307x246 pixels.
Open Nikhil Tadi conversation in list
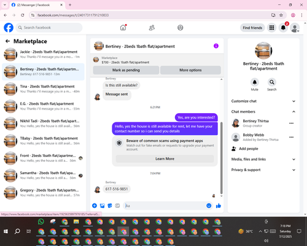(43, 124)
